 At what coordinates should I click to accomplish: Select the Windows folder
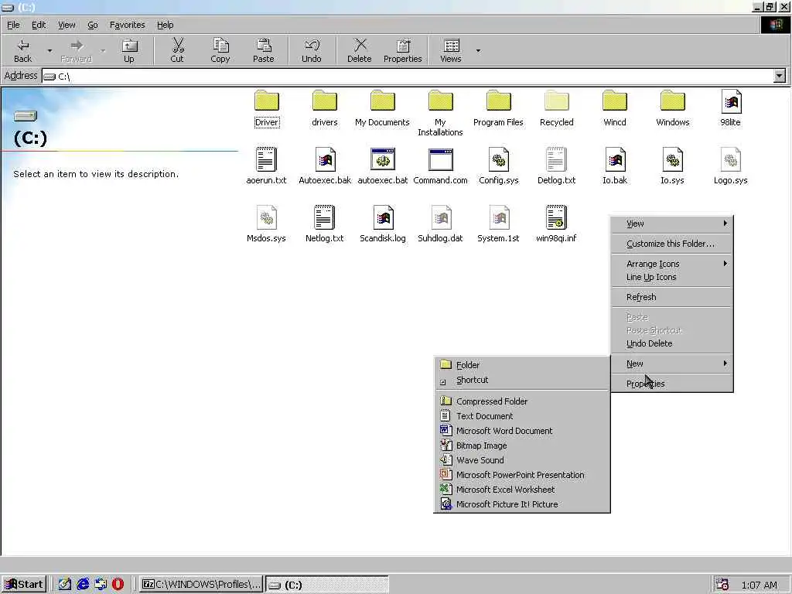click(673, 108)
